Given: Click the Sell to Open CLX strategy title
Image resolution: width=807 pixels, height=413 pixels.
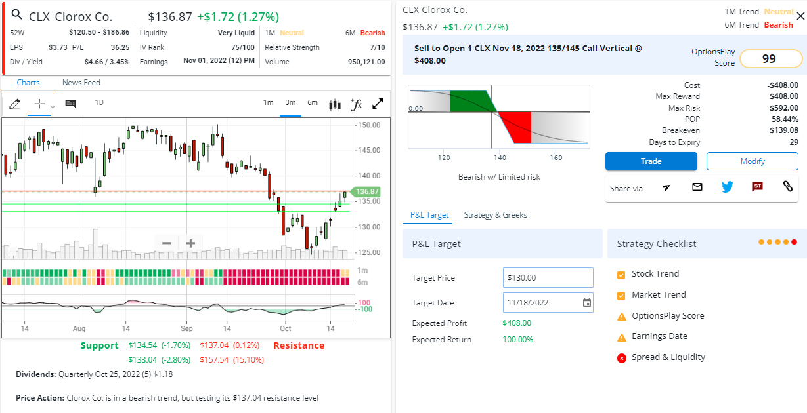Looking at the screenshot, I should [529, 54].
